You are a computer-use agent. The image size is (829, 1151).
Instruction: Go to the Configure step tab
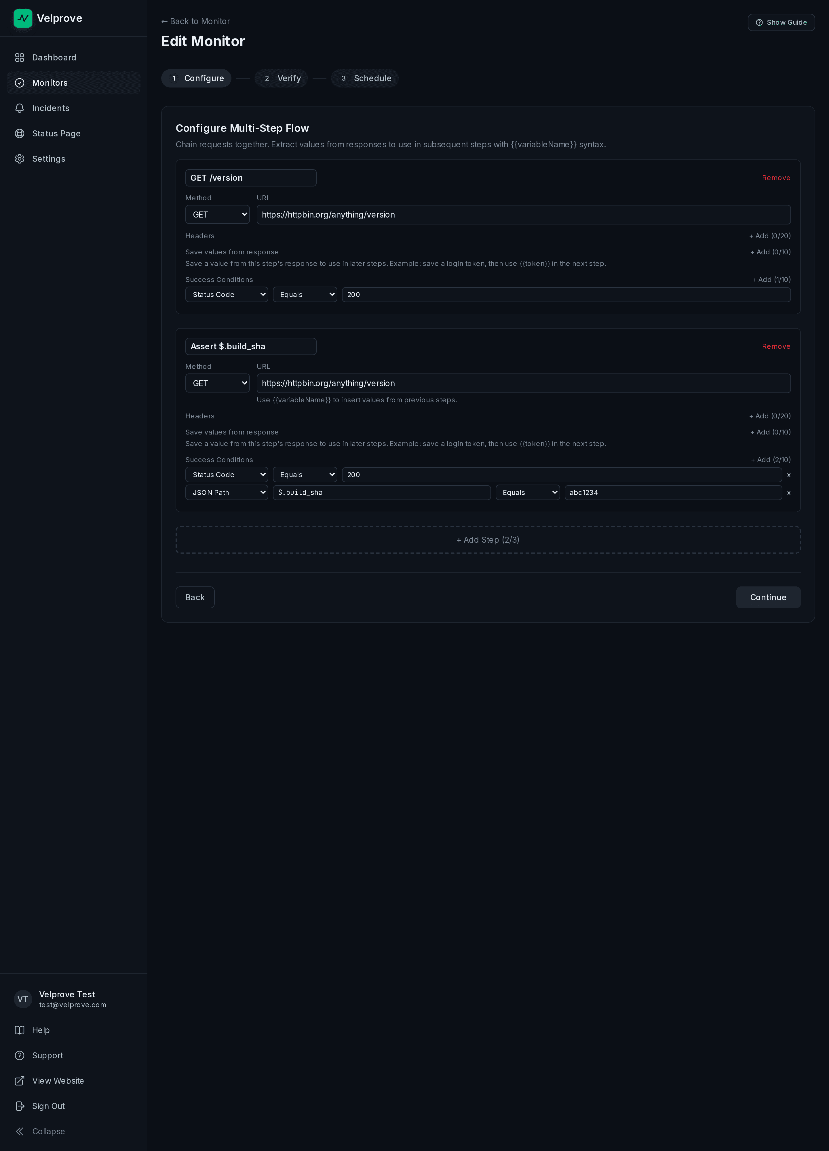click(x=197, y=79)
